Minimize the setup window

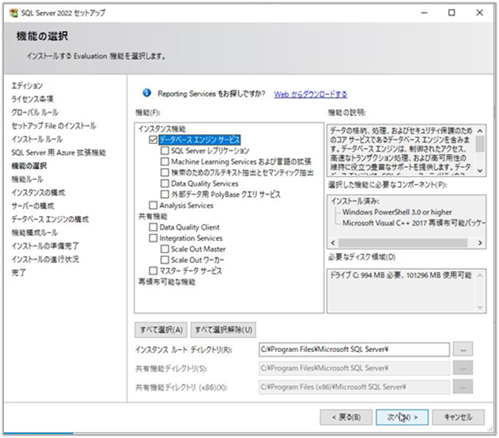click(x=424, y=13)
